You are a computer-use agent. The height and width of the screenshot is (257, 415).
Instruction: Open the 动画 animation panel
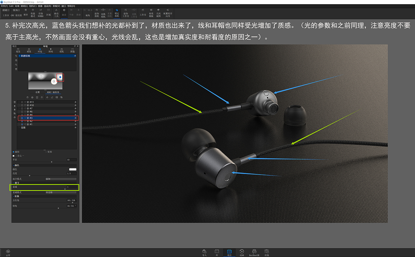click(x=242, y=252)
